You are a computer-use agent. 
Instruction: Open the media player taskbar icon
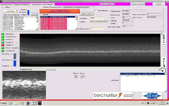coord(22,103)
